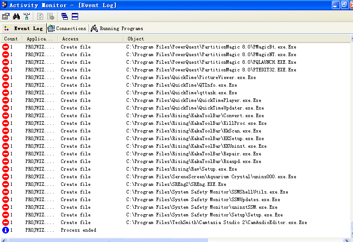
Task: Sort by the Applica... column header
Action: pos(40,39)
